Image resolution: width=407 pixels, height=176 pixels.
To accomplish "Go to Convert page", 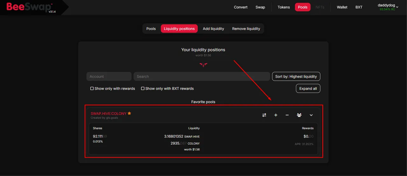I will 241,7.
